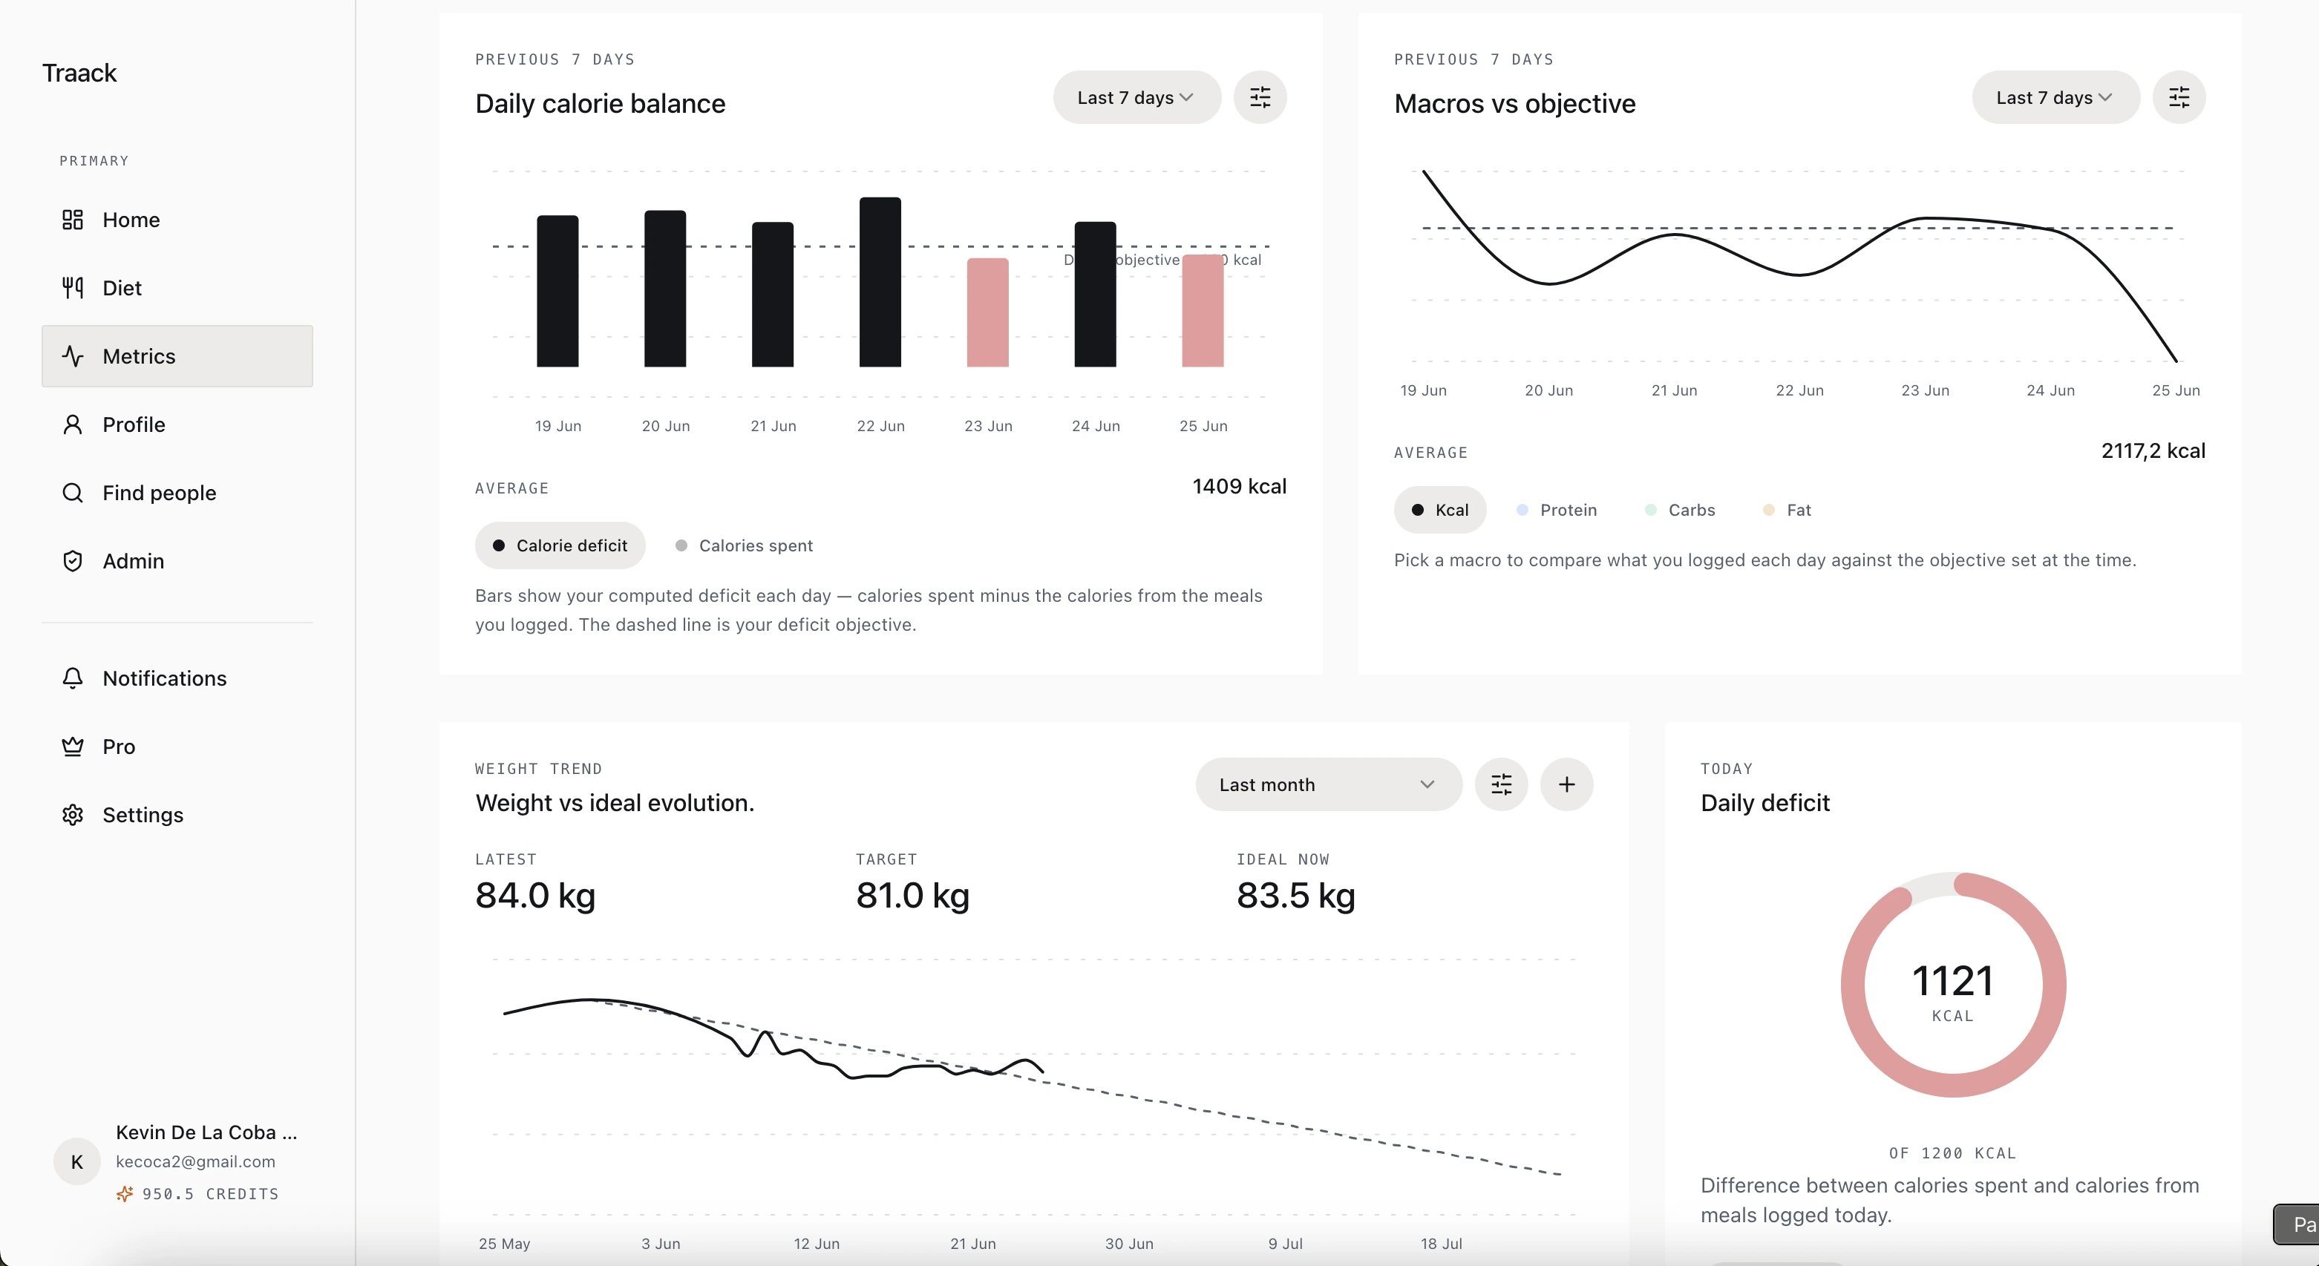This screenshot has height=1266, width=2319.
Task: Select the Calorie deficit series toggle
Action: pyautogui.click(x=560, y=545)
